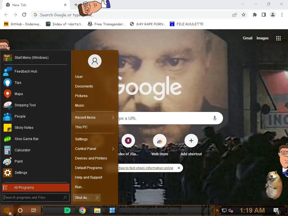Open Default Programs
Image resolution: width=288 pixels, height=216 pixels.
[x=89, y=168]
